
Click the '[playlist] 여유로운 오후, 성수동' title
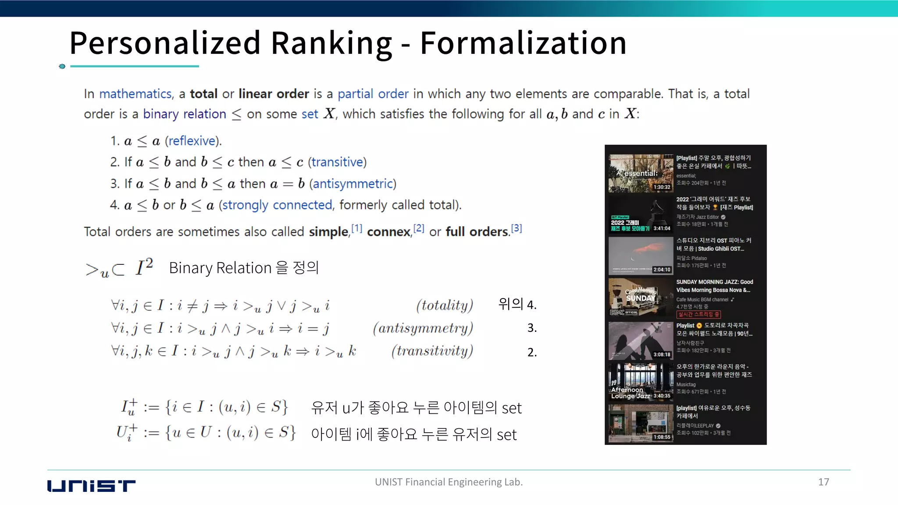(713, 412)
